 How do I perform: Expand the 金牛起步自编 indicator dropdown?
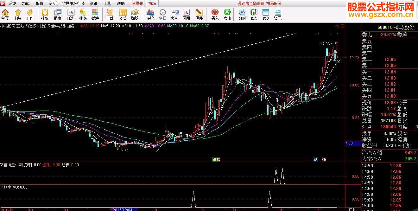point(49,26)
